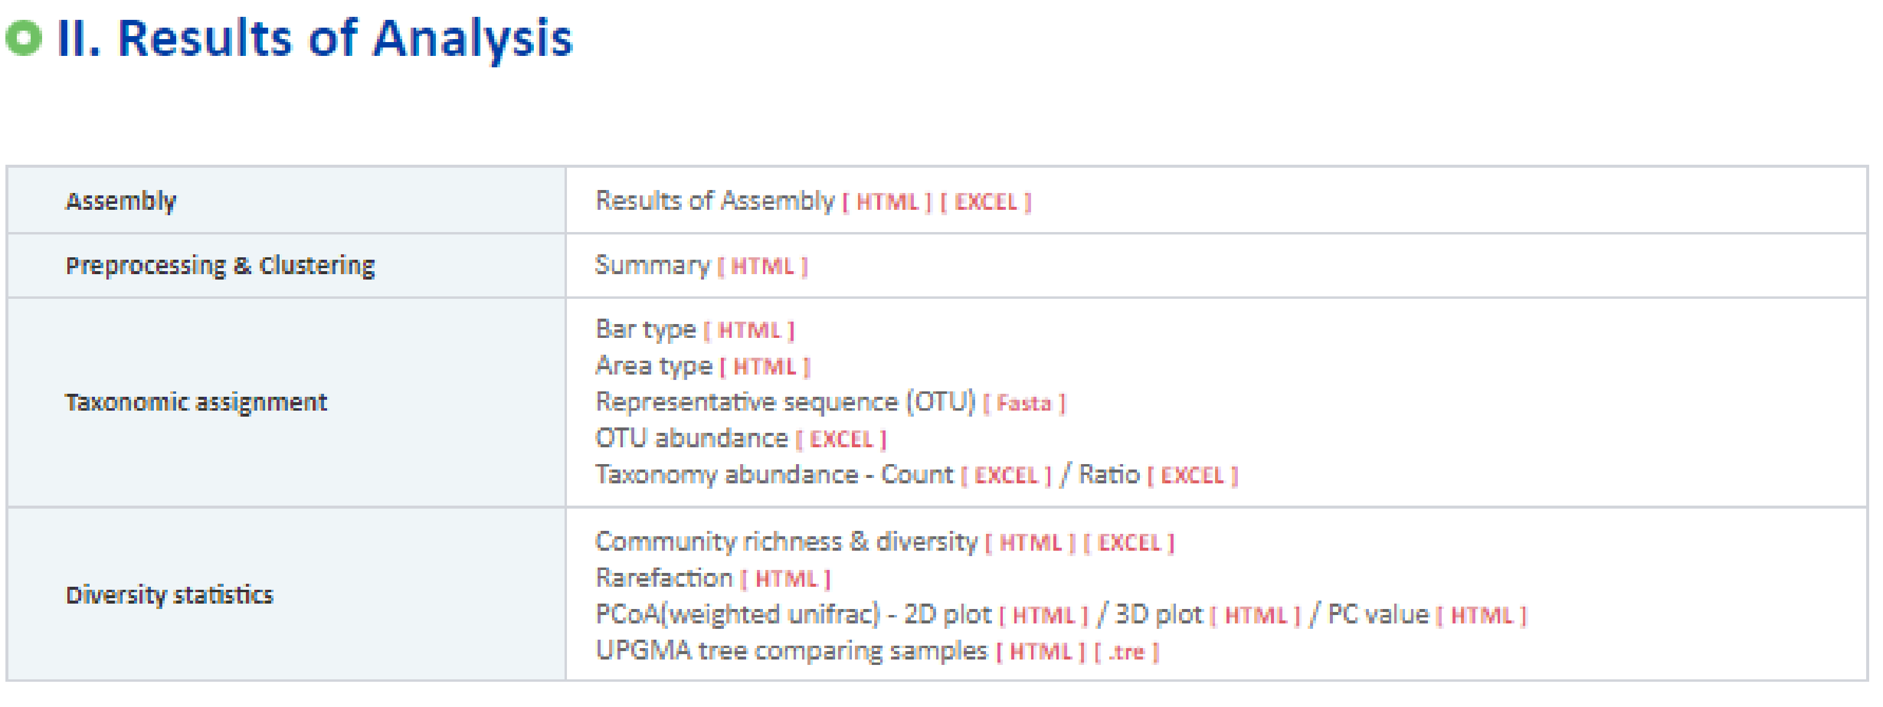The height and width of the screenshot is (707, 1883).
Task: Open PCoA 3D plot HTML link
Action: pyautogui.click(x=1255, y=616)
